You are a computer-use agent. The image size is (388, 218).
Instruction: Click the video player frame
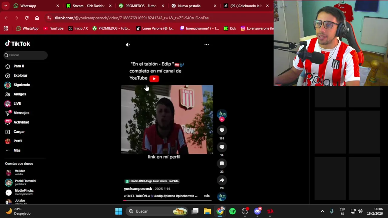[167, 119]
